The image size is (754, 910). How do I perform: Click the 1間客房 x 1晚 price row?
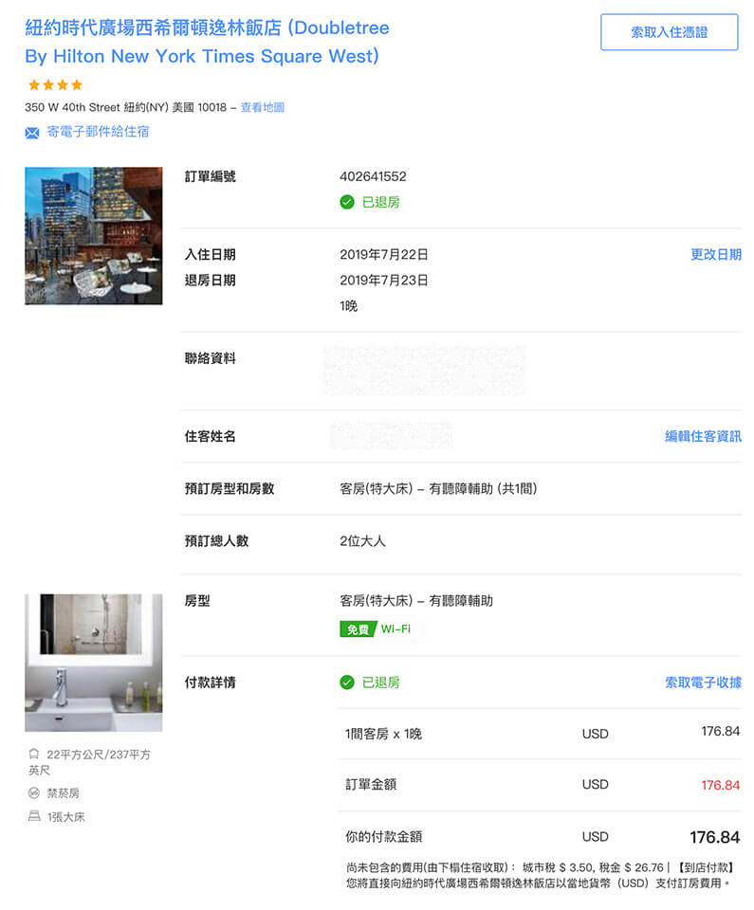pos(541,734)
